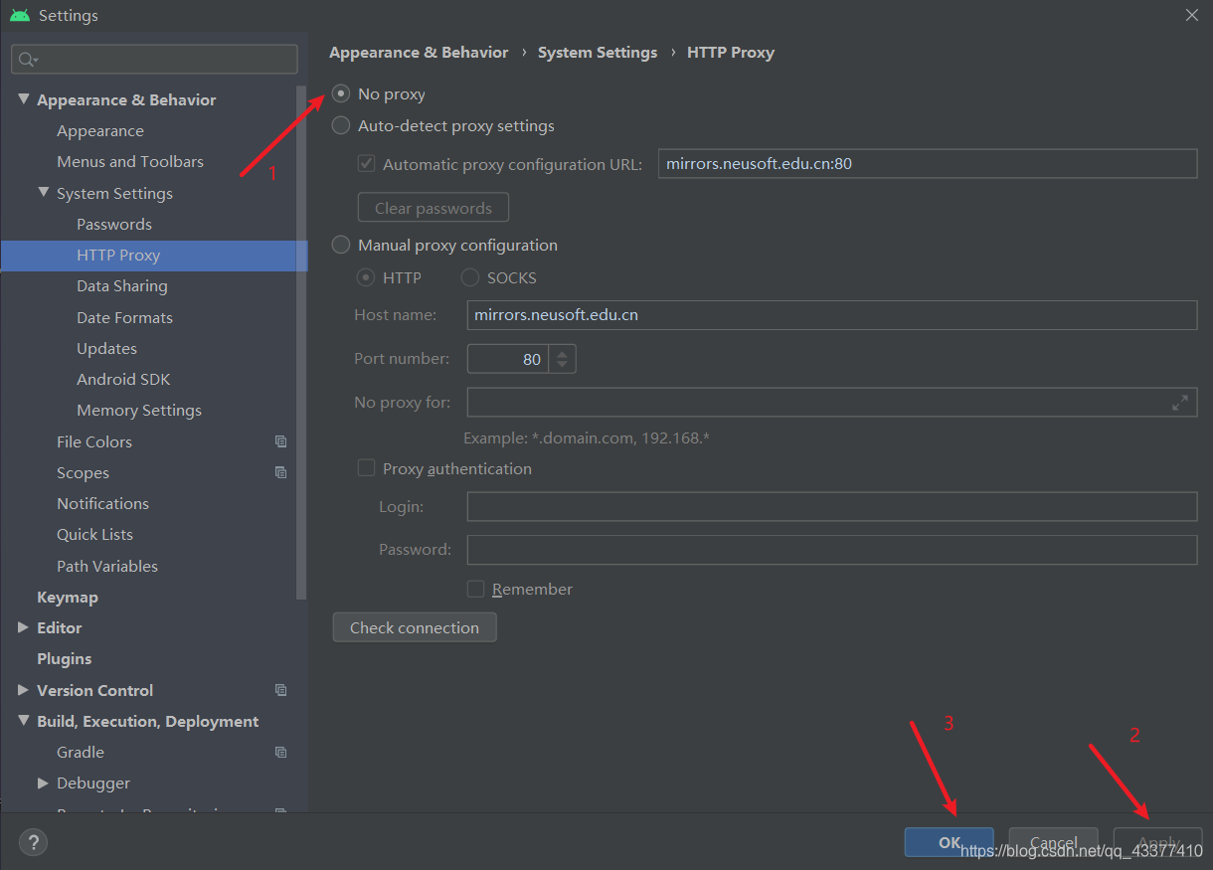The image size is (1213, 870).
Task: Click the Host name input field
Action: (832, 315)
